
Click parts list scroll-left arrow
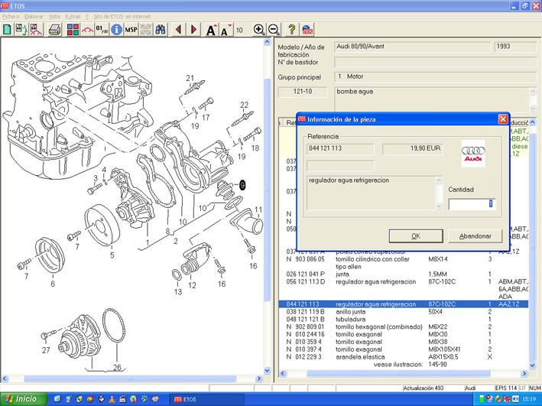(x=283, y=373)
